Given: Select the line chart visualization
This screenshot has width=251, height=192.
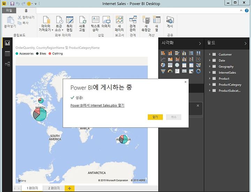Looking at the screenshot, I should [x=163, y=59].
